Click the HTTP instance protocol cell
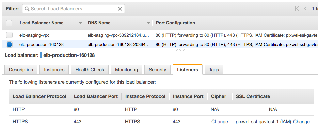The image size is (318, 131). [x=131, y=109]
